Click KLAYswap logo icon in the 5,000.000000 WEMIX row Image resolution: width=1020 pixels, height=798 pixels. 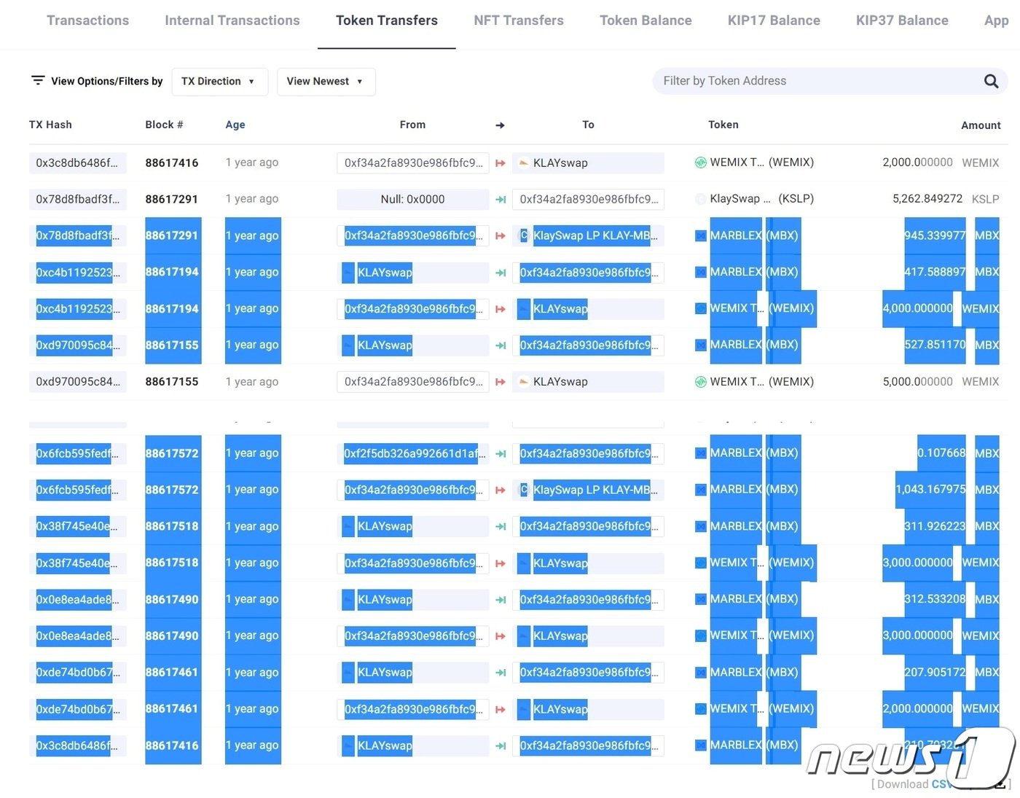(523, 381)
